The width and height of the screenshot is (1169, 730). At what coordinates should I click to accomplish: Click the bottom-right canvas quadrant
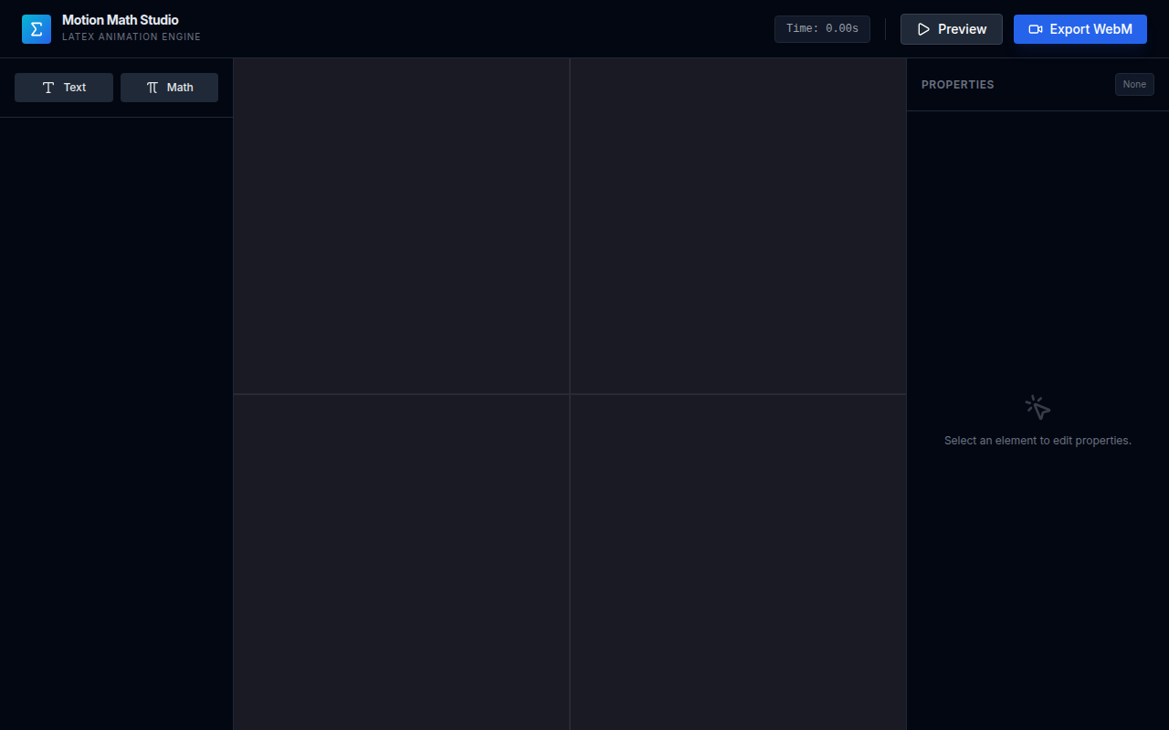738,562
